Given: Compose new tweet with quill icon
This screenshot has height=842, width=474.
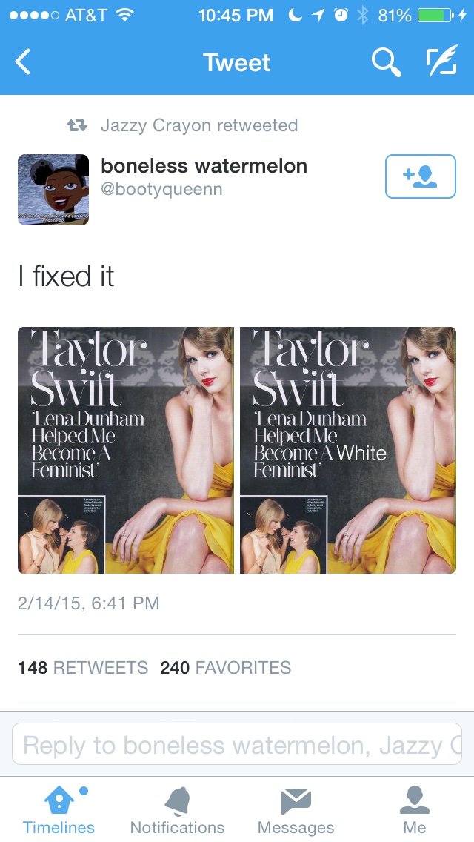Looking at the screenshot, I should [442, 62].
